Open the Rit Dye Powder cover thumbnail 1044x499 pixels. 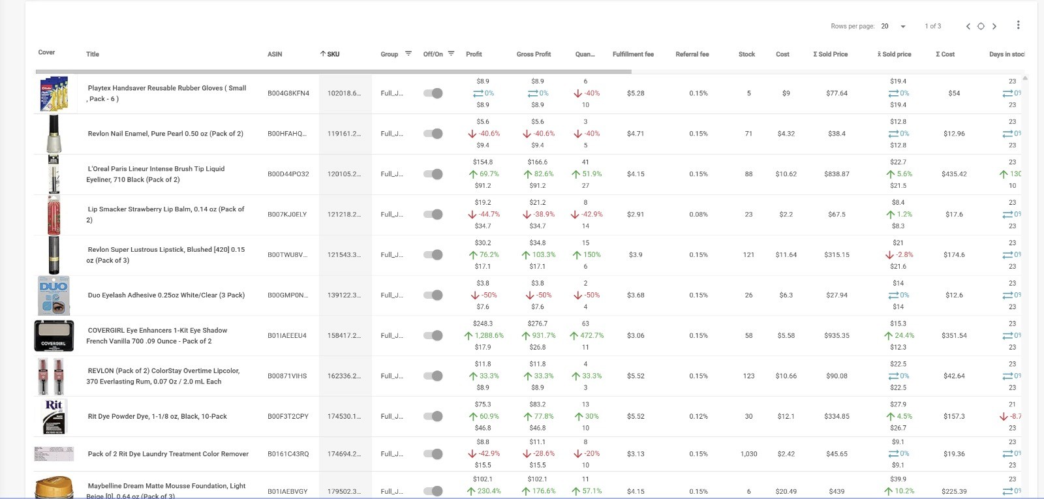click(x=54, y=417)
